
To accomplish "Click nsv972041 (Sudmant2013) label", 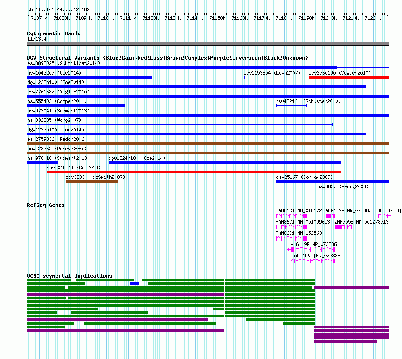I will pyautogui.click(x=58, y=111).
